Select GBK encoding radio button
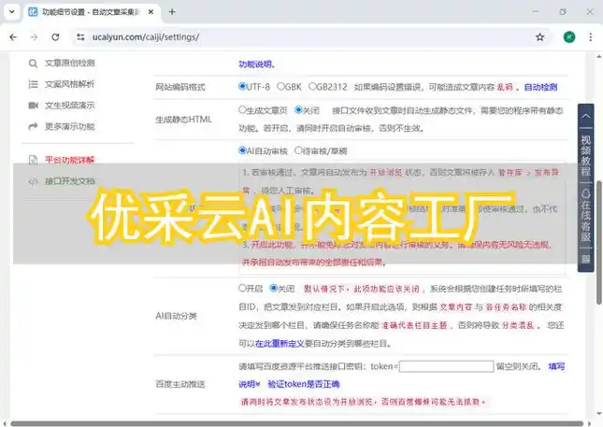 (280, 86)
